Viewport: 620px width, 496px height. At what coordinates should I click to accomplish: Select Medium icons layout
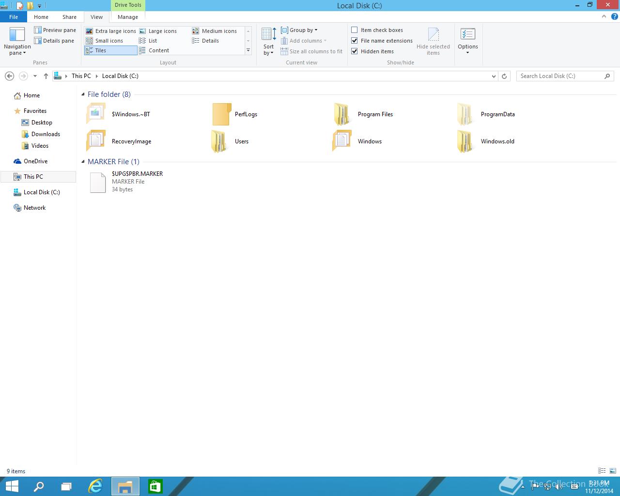[215, 31]
